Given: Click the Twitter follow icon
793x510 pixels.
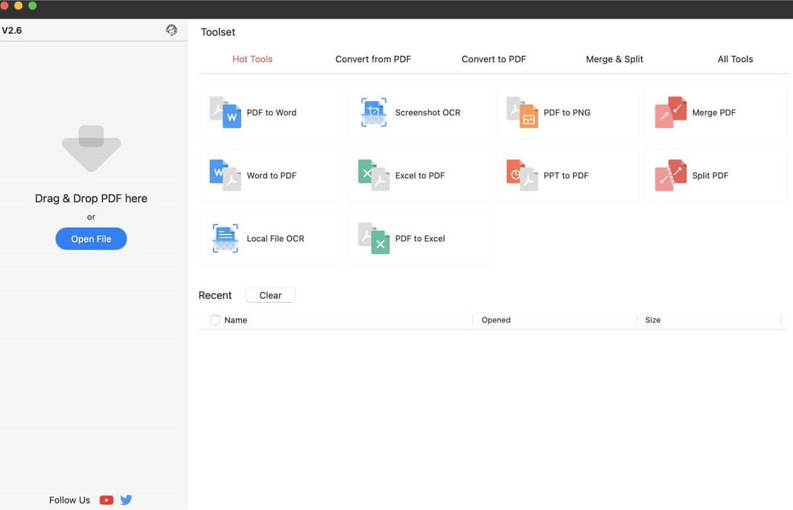Looking at the screenshot, I should tap(126, 500).
